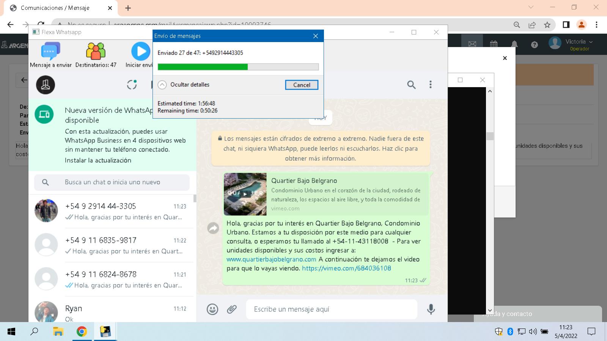Select the Comunicaciones / Mensaje tab
This screenshot has width=607, height=341.
[55, 8]
